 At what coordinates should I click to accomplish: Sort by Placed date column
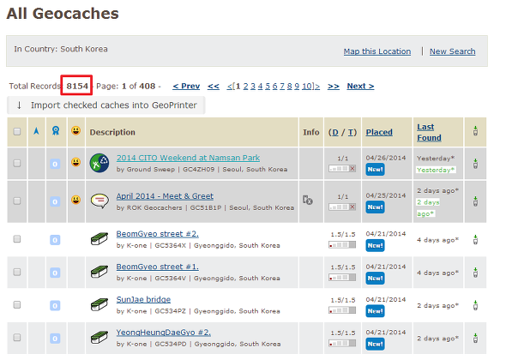(379, 132)
